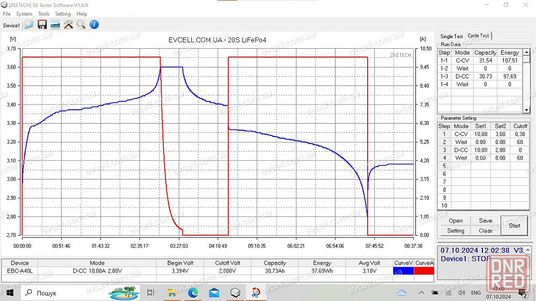This screenshot has height=301, width=536.
Task: Click the cube app icon on taskbar
Action: click(x=235, y=293)
